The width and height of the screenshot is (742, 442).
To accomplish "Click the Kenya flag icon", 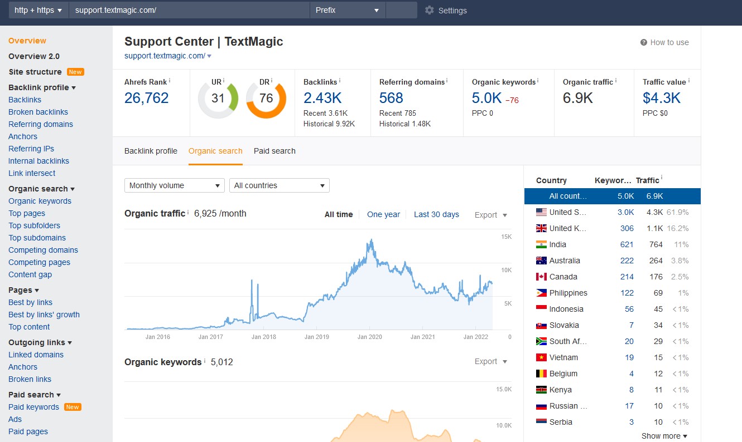I will 541,390.
